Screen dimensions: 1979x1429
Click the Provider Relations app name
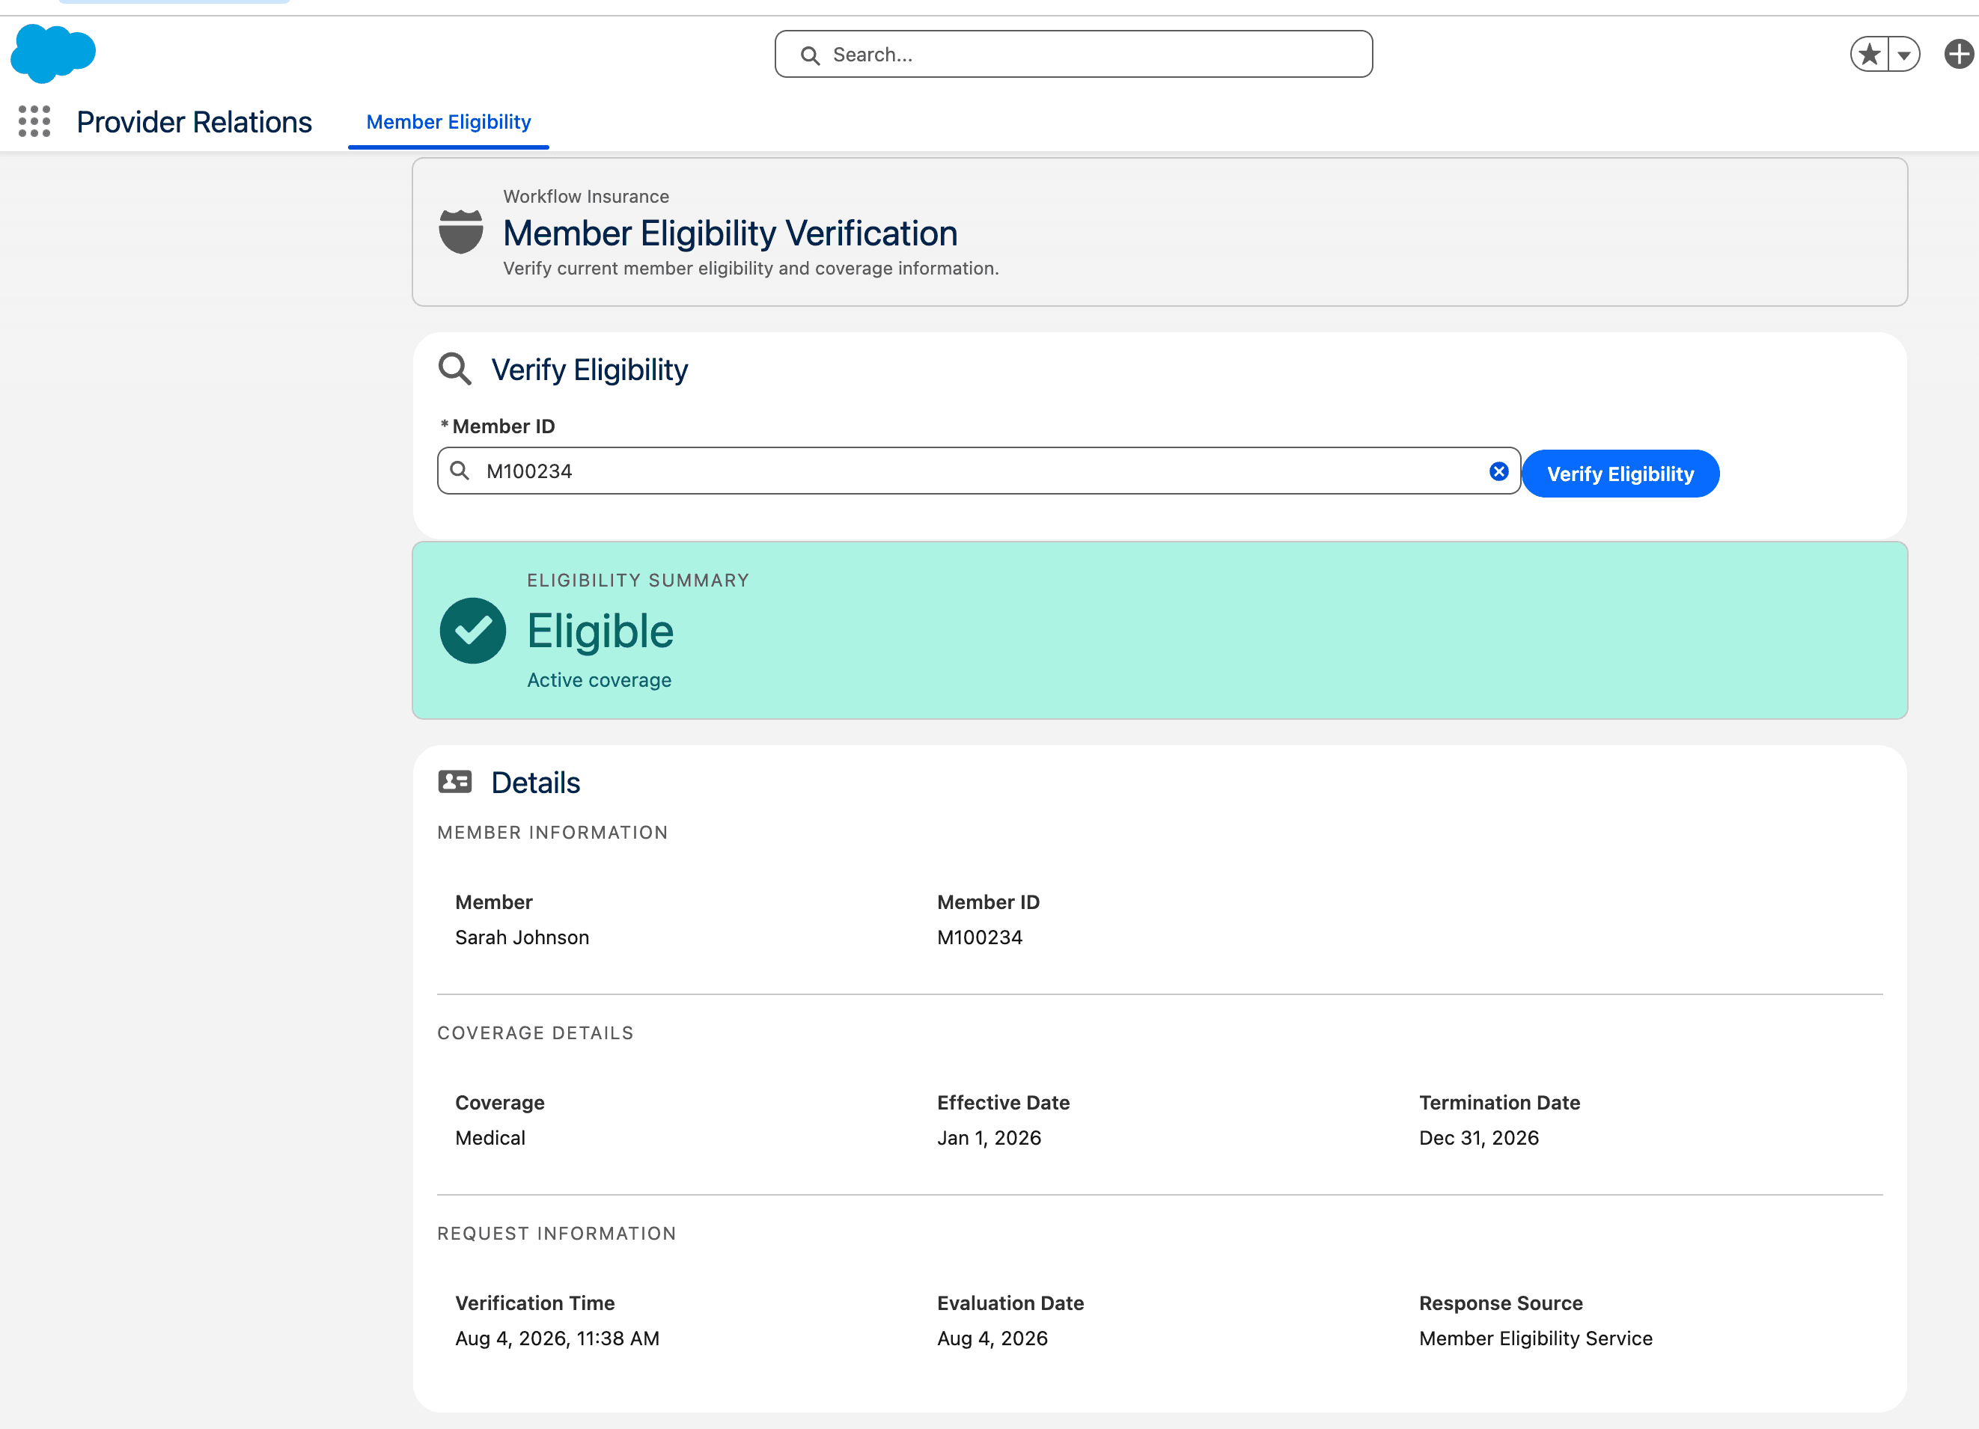194,122
